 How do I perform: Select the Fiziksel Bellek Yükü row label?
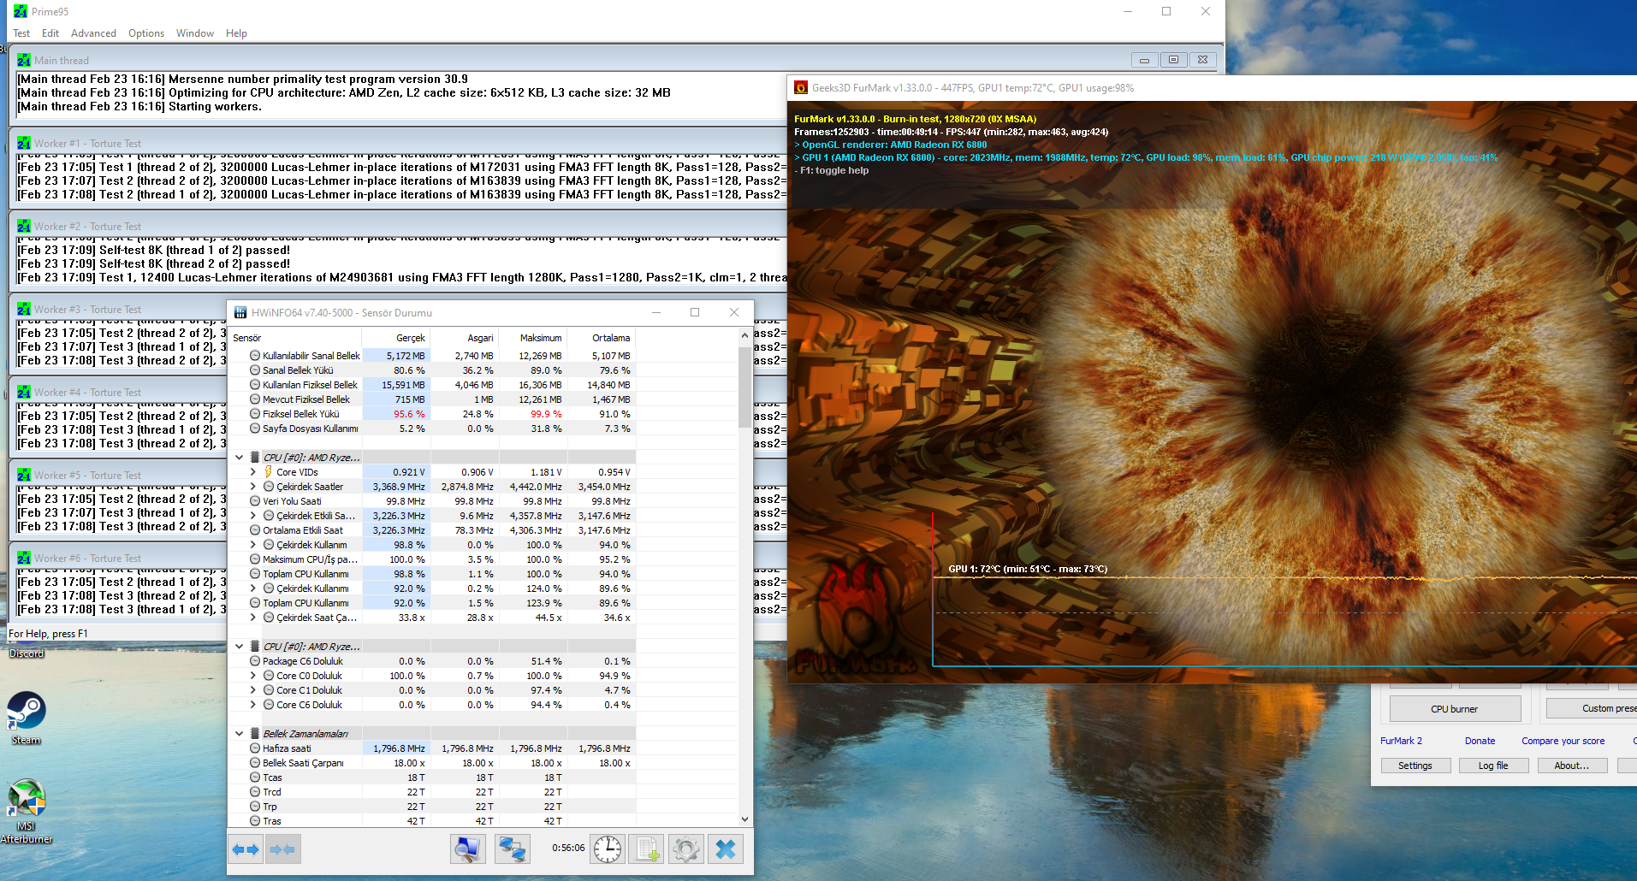301,414
